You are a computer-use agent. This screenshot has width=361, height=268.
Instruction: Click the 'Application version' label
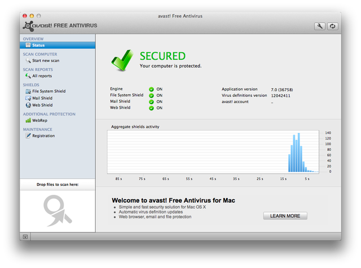(x=239, y=89)
